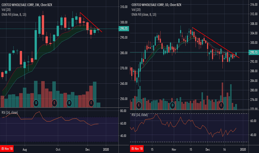Click the 2020 label on daily time axis
The height and width of the screenshot is (153, 259).
pyautogui.click(x=243, y=150)
